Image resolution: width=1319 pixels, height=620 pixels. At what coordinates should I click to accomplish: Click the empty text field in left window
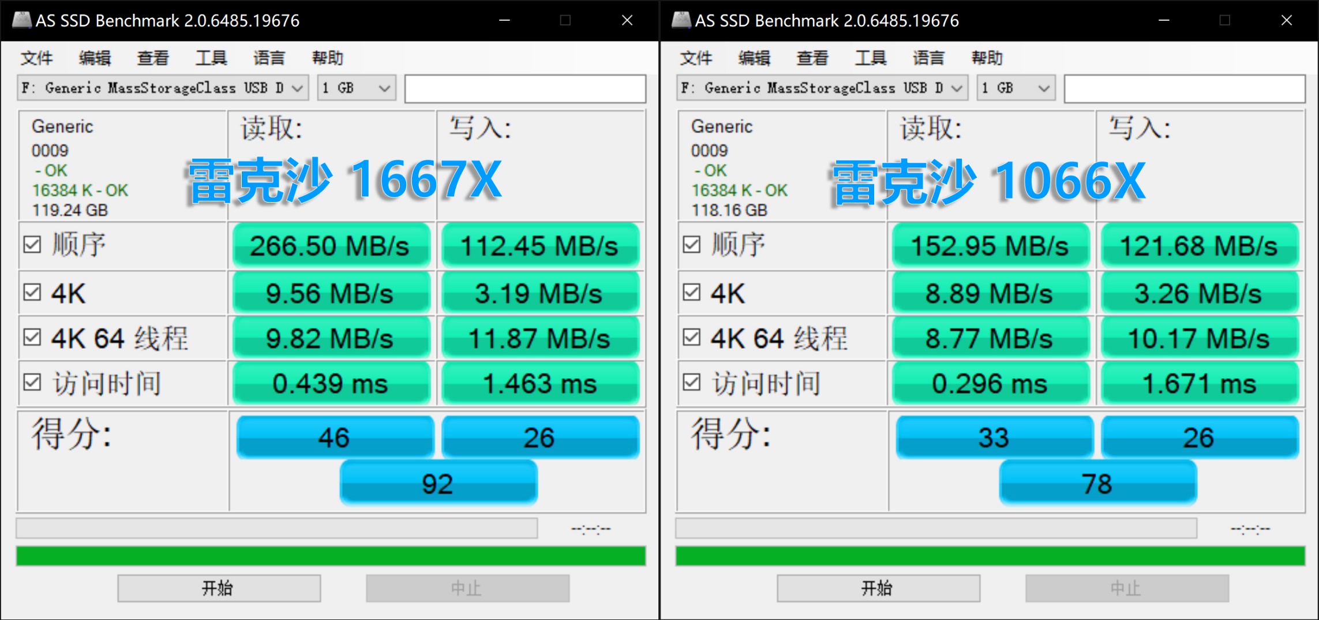(525, 88)
